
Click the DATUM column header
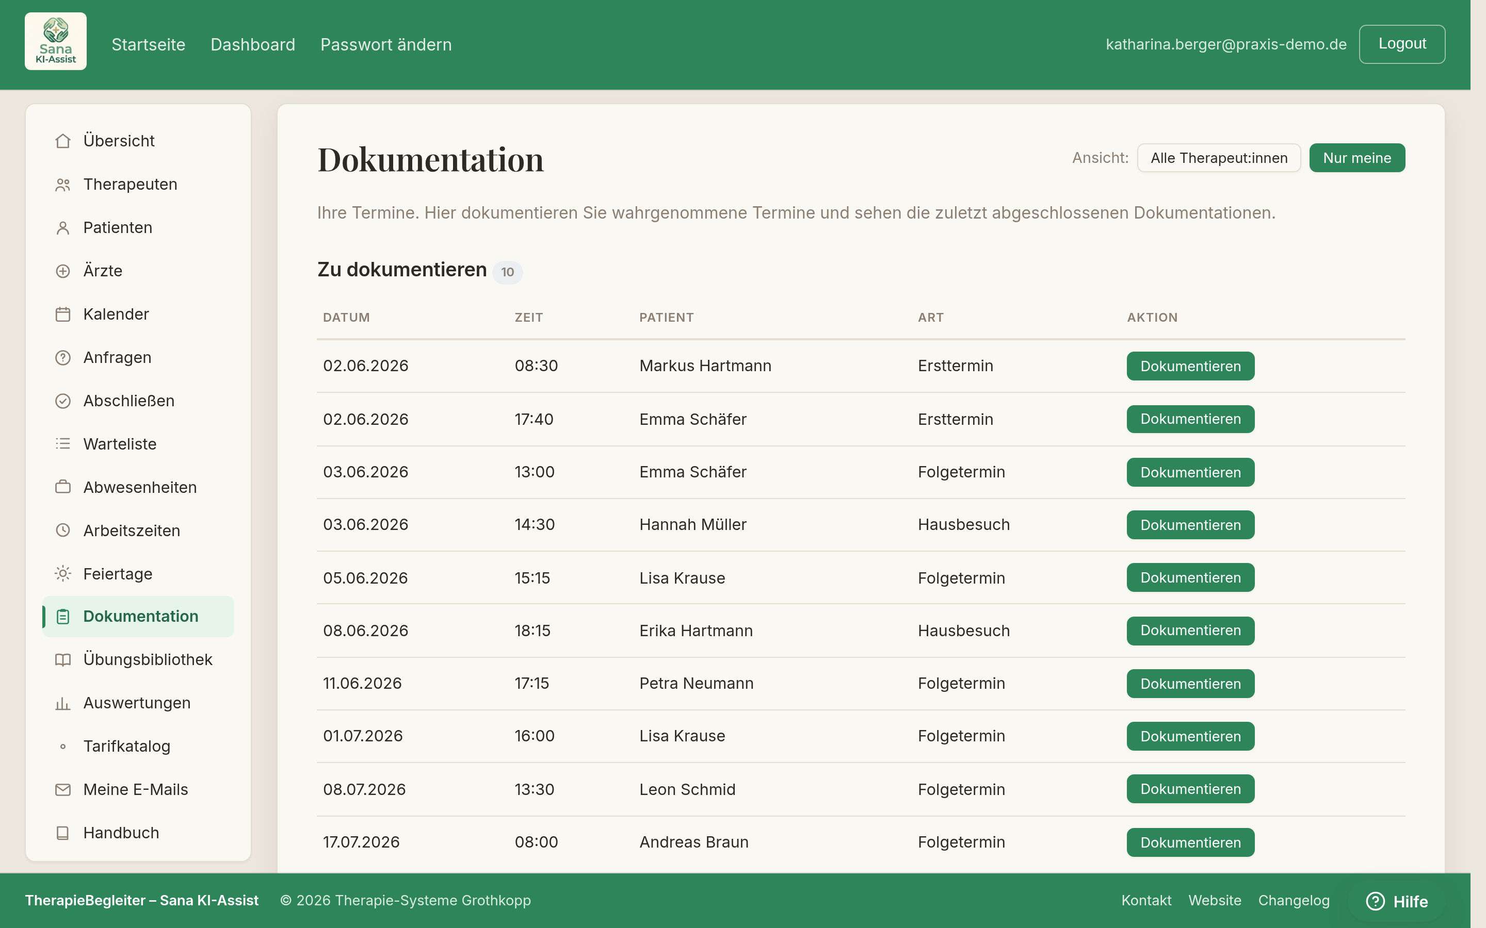pos(346,318)
